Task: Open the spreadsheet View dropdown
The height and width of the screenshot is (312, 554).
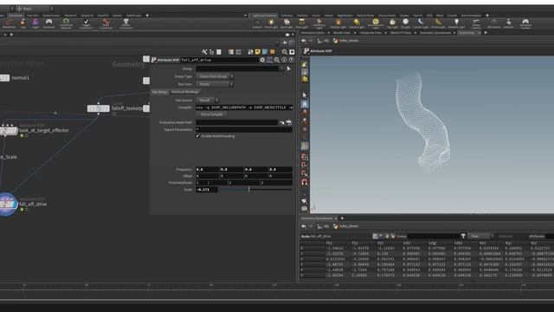Action: pyautogui.click(x=480, y=236)
